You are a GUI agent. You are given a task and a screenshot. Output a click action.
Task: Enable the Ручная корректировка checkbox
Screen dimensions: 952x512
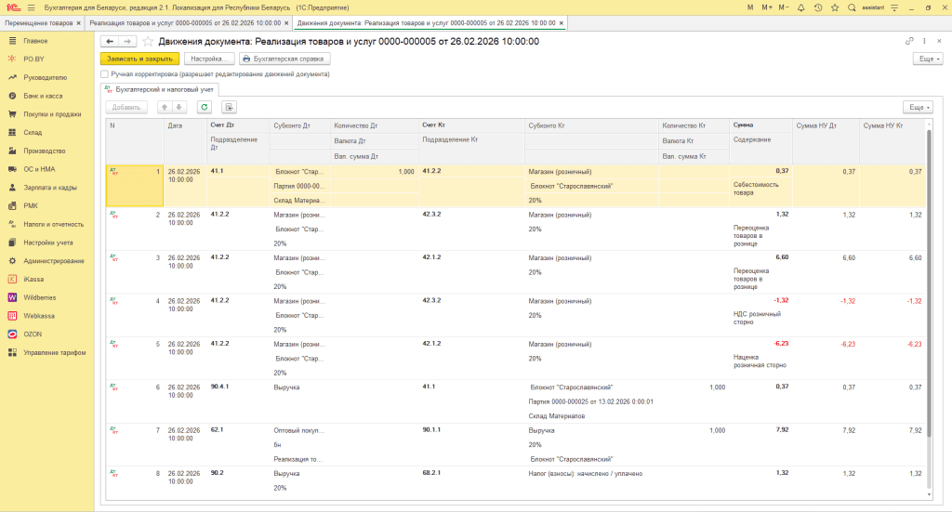[x=104, y=73]
